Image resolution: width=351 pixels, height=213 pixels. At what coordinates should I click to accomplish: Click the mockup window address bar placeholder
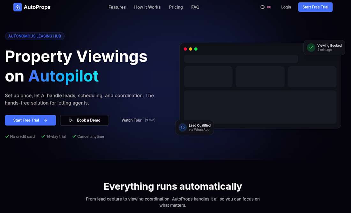[x=241, y=59]
